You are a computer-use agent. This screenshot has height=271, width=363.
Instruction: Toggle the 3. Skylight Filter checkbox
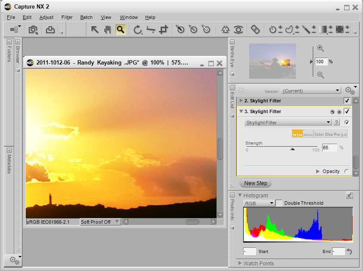pyautogui.click(x=347, y=112)
